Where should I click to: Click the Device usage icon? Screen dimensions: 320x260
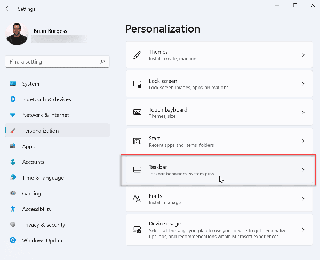tap(137, 230)
